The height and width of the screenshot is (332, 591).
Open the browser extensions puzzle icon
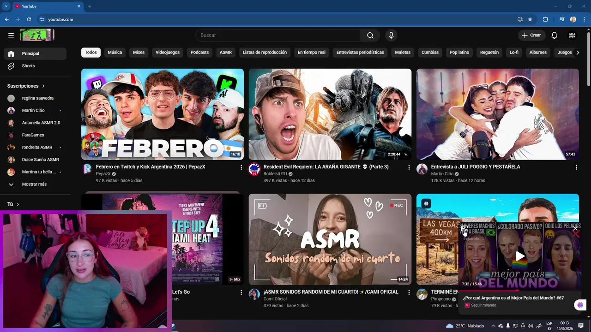click(x=546, y=19)
